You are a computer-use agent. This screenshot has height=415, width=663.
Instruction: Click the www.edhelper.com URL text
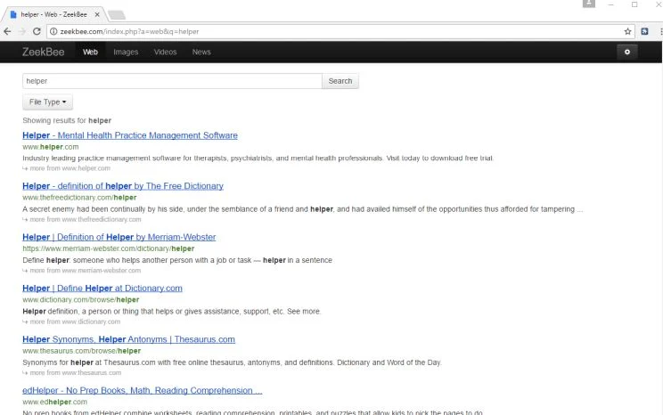click(x=54, y=403)
